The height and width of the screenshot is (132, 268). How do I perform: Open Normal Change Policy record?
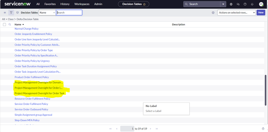point(26,29)
